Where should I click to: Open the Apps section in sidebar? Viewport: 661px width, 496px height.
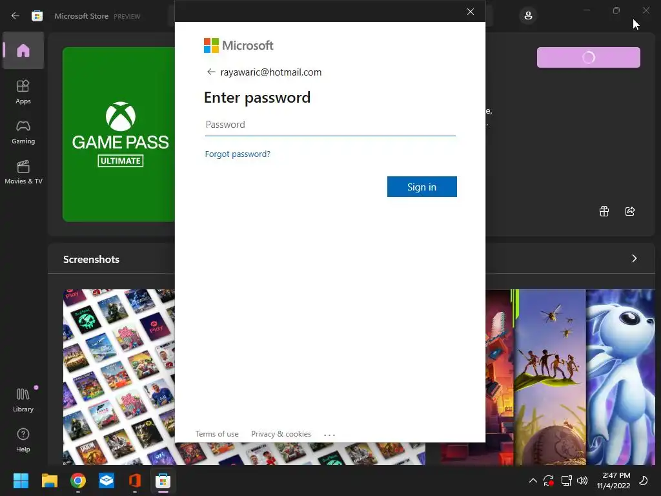[x=23, y=92]
